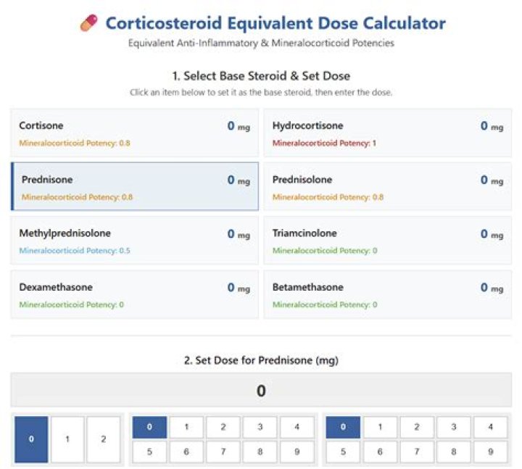
Task: Select Cortisone as the base steroid
Action: [x=135, y=133]
